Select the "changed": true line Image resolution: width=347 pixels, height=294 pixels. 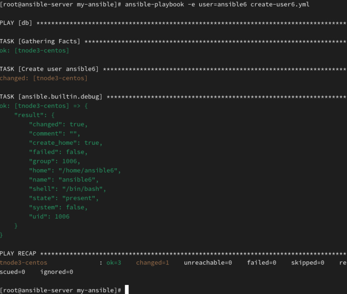coord(58,125)
